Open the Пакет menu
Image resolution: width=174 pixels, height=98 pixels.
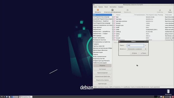[x=106, y=7]
